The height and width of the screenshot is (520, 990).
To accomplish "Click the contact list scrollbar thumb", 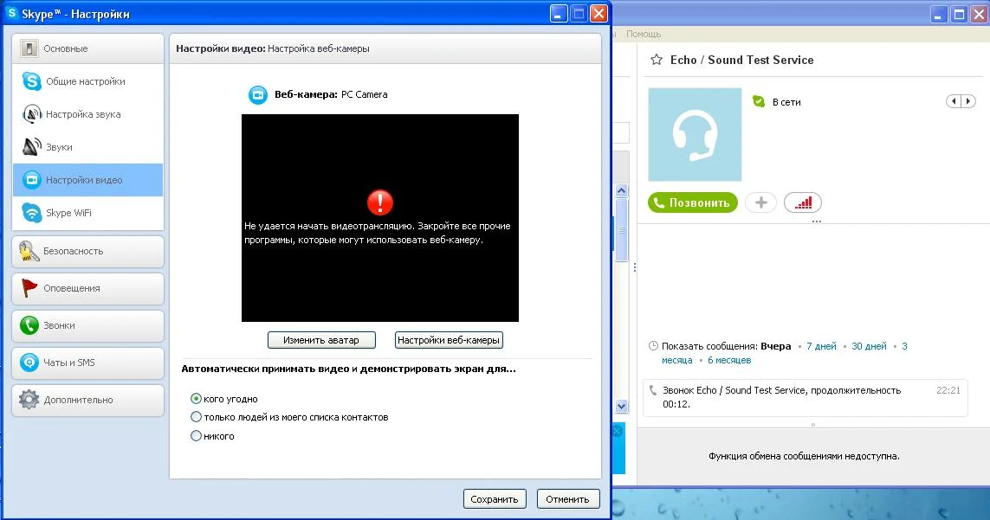I will coord(621,229).
